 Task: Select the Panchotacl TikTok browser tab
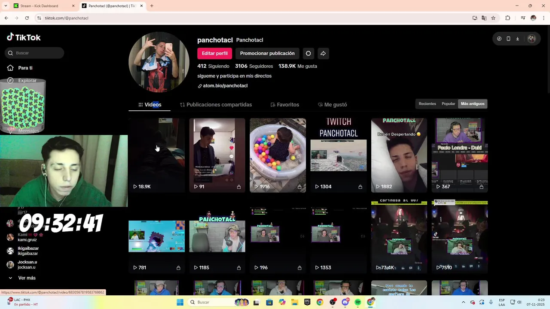click(x=113, y=6)
